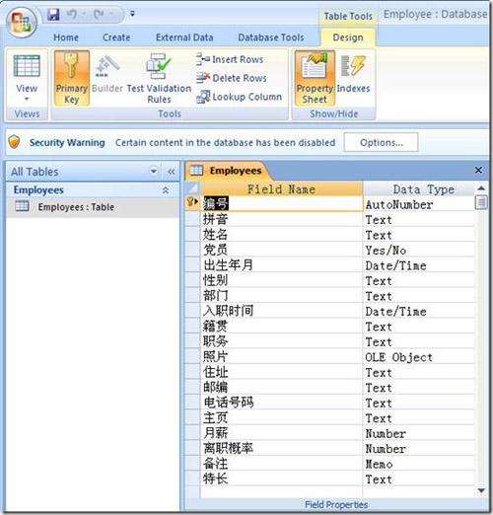The image size is (493, 515).
Task: Click Insert Rows in Tools group
Action: [x=230, y=59]
